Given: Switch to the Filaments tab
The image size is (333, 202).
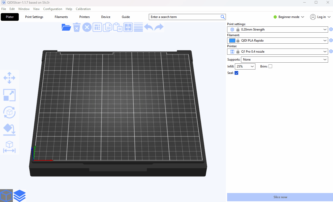Looking at the screenshot, I should (x=61, y=17).
